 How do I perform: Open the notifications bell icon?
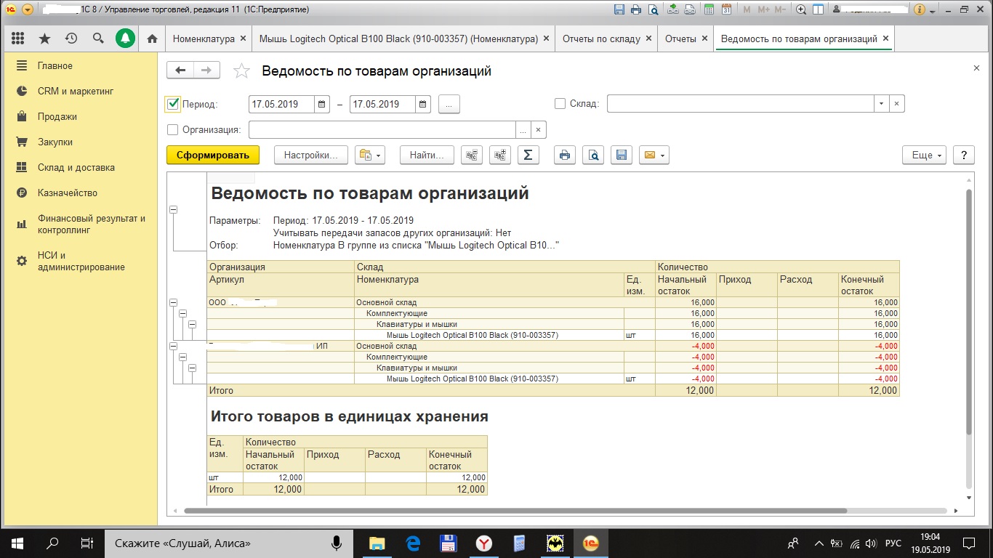click(x=125, y=39)
